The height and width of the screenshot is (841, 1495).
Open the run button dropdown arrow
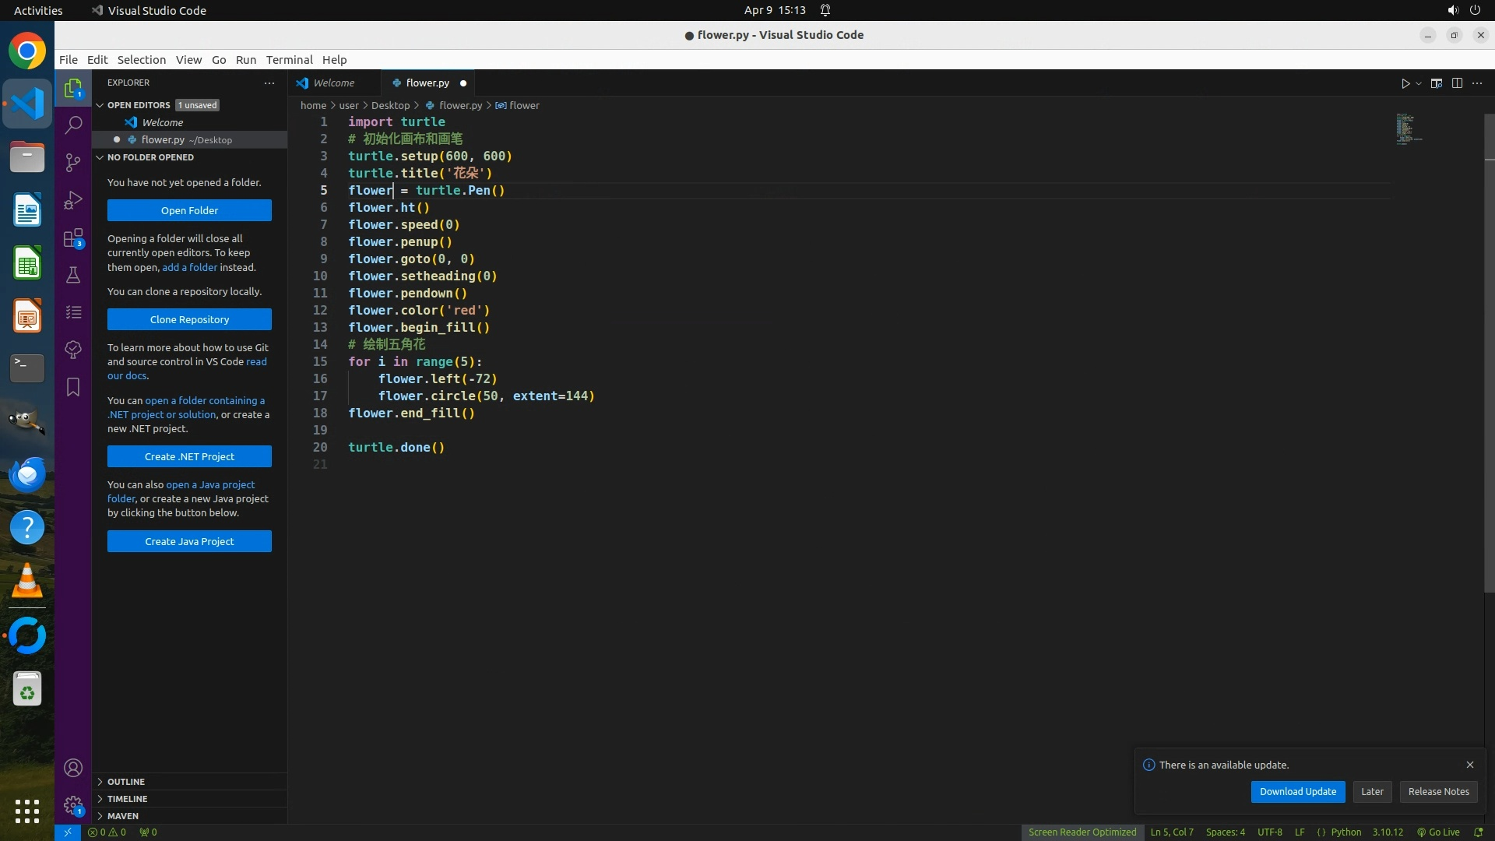pyautogui.click(x=1419, y=83)
